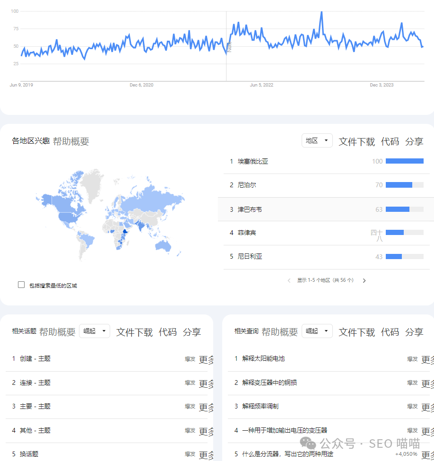Open 更多 options for 解释太阳能电池 row

point(428,360)
